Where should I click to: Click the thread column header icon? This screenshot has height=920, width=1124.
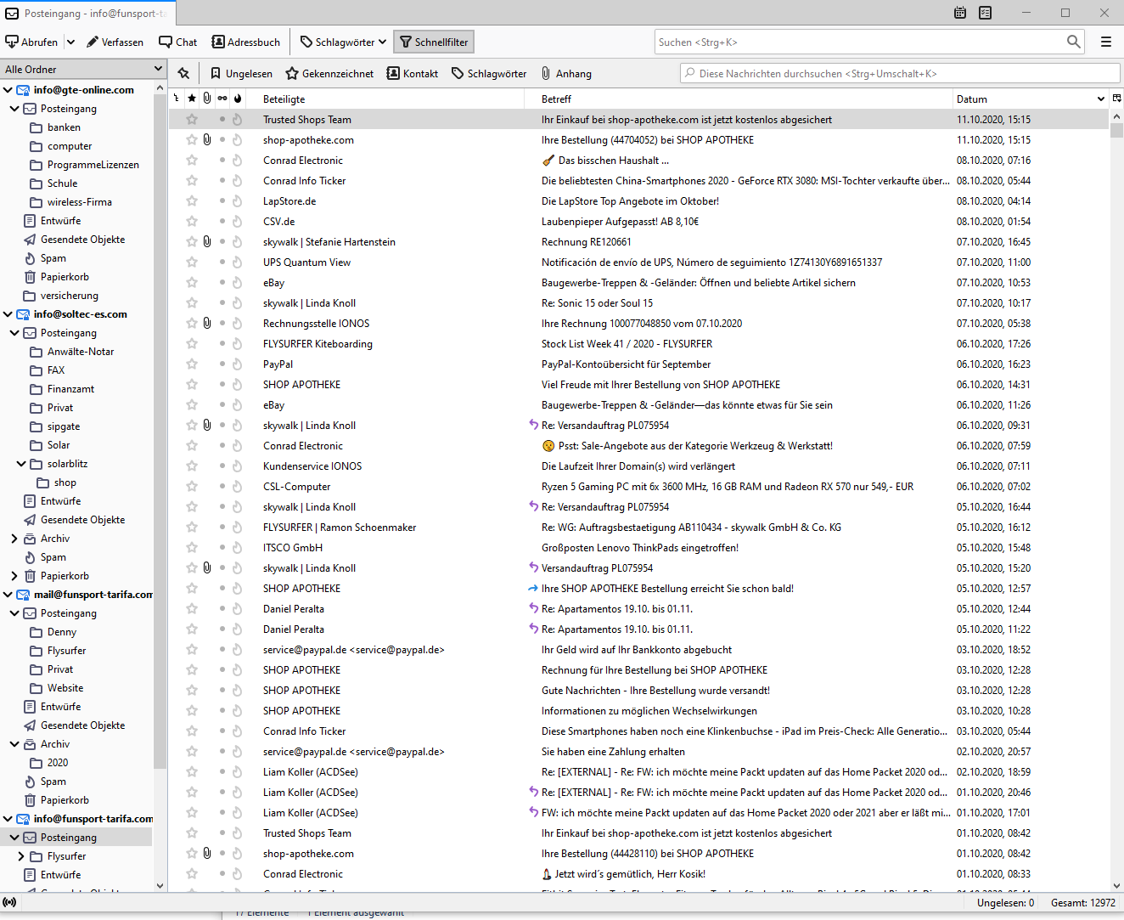(177, 99)
